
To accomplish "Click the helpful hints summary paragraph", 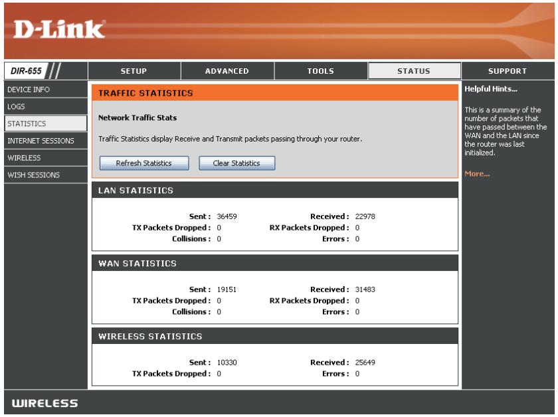I will [506, 131].
